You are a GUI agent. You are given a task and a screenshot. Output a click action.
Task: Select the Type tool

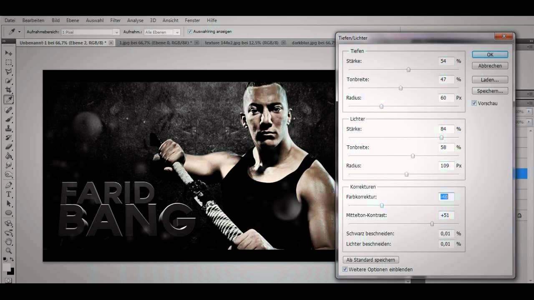coord(8,194)
